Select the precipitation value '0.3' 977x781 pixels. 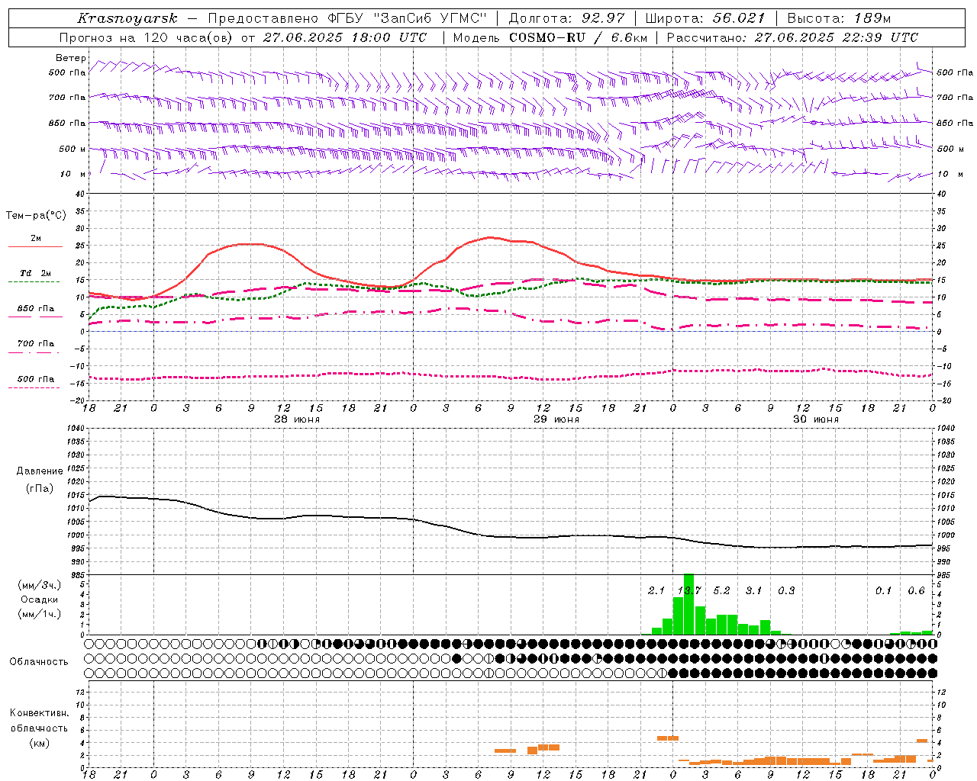tap(786, 591)
